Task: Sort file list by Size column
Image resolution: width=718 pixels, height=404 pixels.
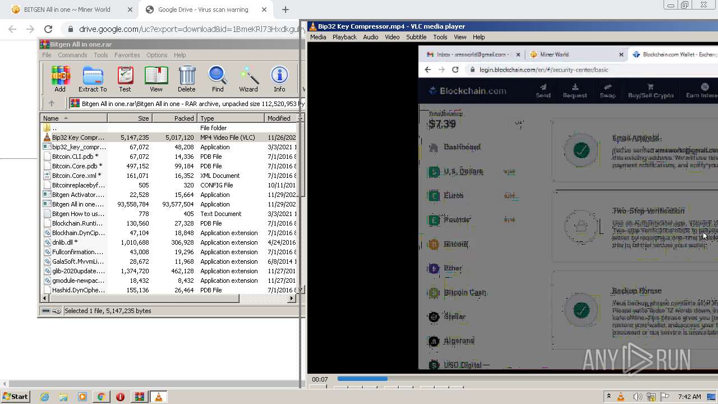Action: coord(130,118)
